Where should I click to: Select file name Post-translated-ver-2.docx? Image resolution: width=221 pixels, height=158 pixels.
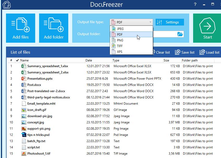tap(46, 91)
